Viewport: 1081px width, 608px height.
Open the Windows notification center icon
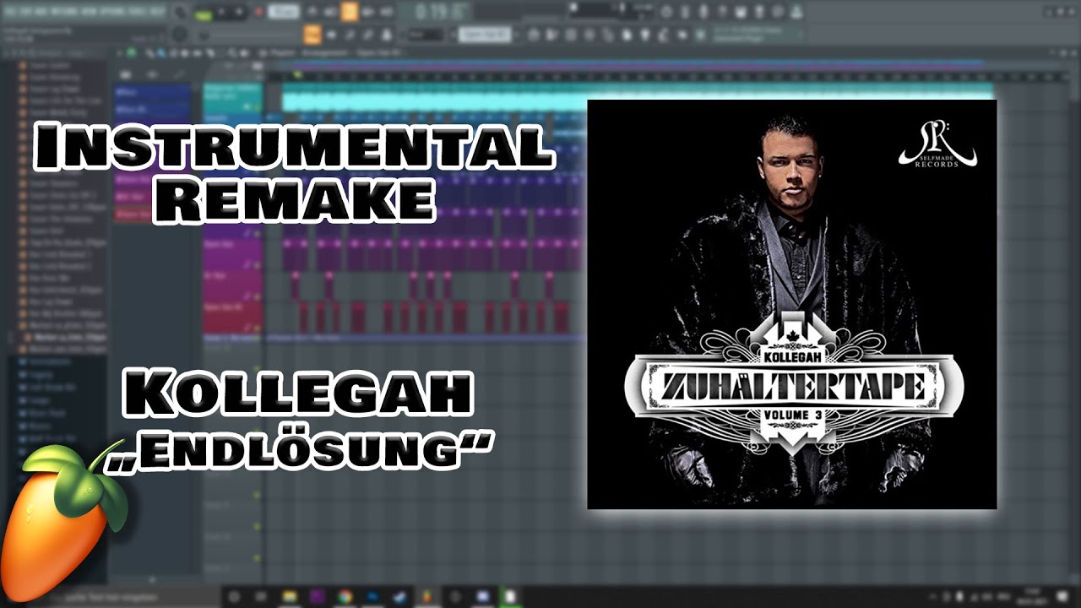click(x=1062, y=596)
